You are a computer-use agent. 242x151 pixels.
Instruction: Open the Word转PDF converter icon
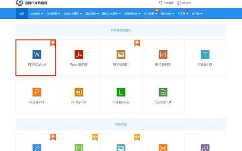tap(79, 54)
